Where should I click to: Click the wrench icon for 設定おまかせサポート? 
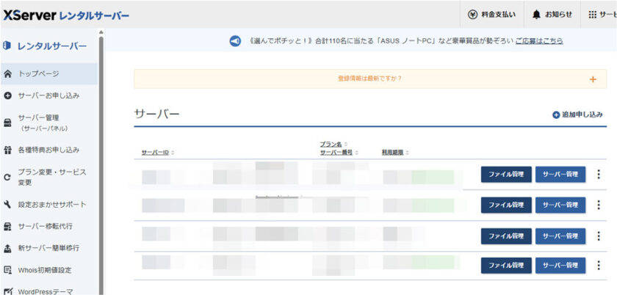8,204
